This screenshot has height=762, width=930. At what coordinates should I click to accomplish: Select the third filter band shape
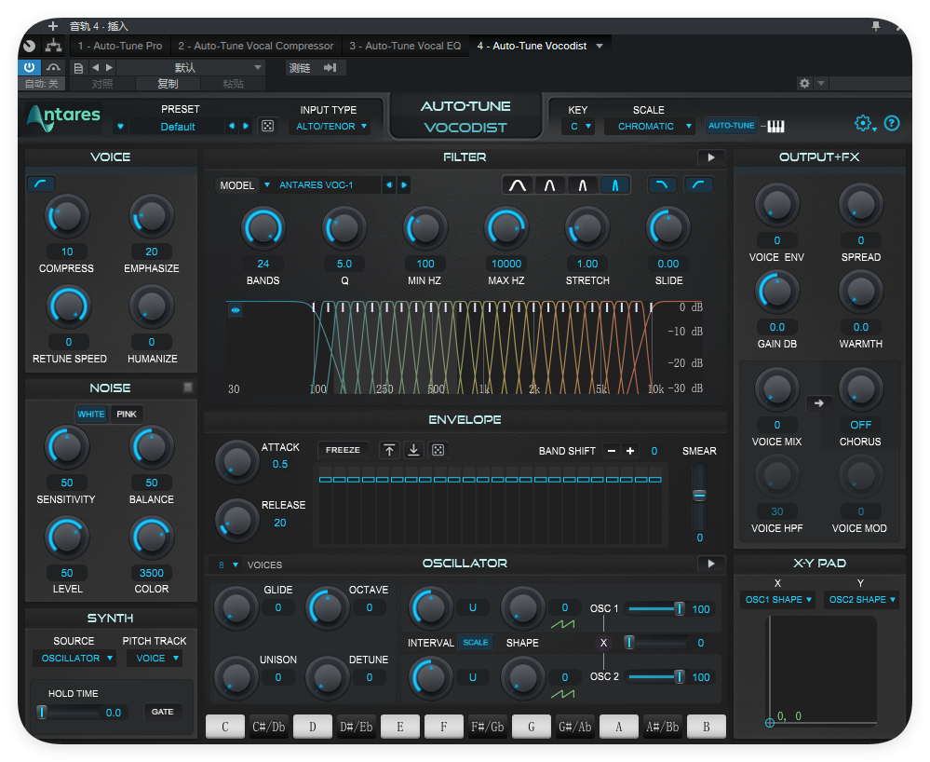click(x=583, y=185)
